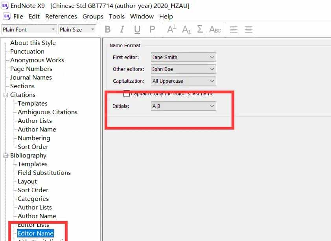Select Editor Lists tree item
This screenshot has height=241, width=331.
pos(33,225)
